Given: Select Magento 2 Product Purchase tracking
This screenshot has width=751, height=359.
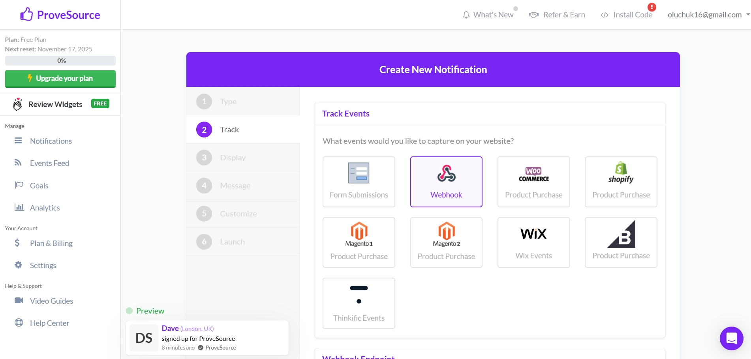Looking at the screenshot, I should point(446,242).
